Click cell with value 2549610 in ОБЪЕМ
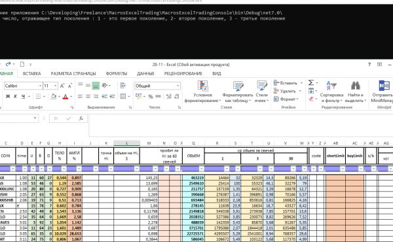Viewport: 393px width, 242px height. pos(193,183)
